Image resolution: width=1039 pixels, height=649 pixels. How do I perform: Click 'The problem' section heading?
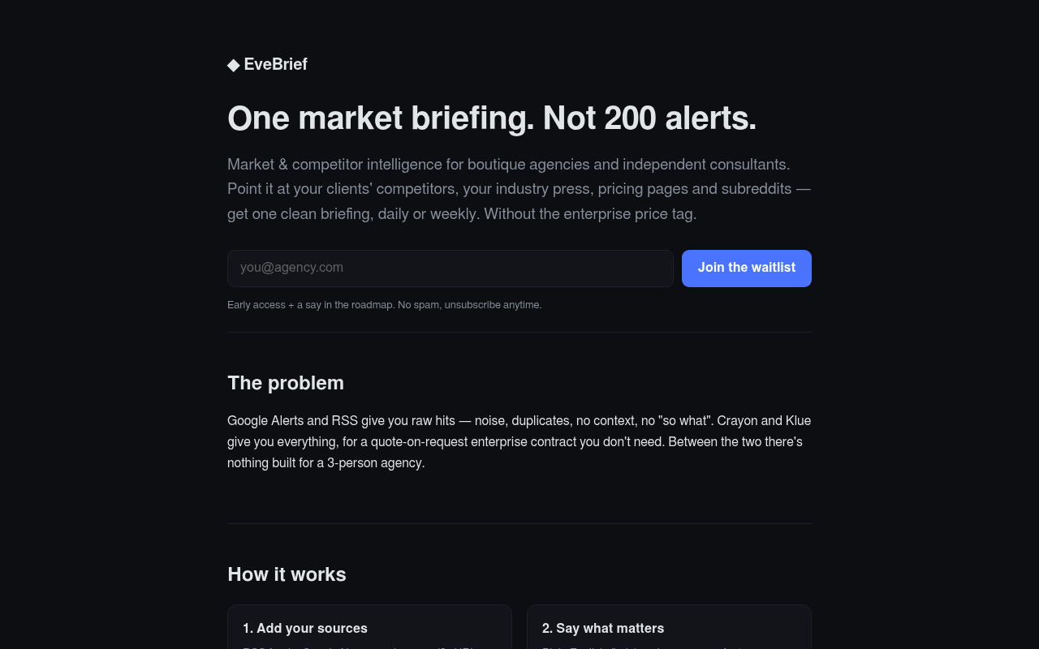[286, 383]
